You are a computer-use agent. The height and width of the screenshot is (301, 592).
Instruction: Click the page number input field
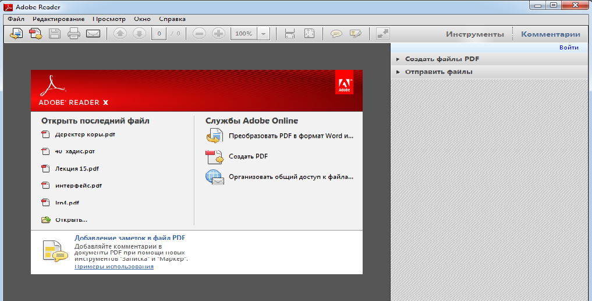159,34
